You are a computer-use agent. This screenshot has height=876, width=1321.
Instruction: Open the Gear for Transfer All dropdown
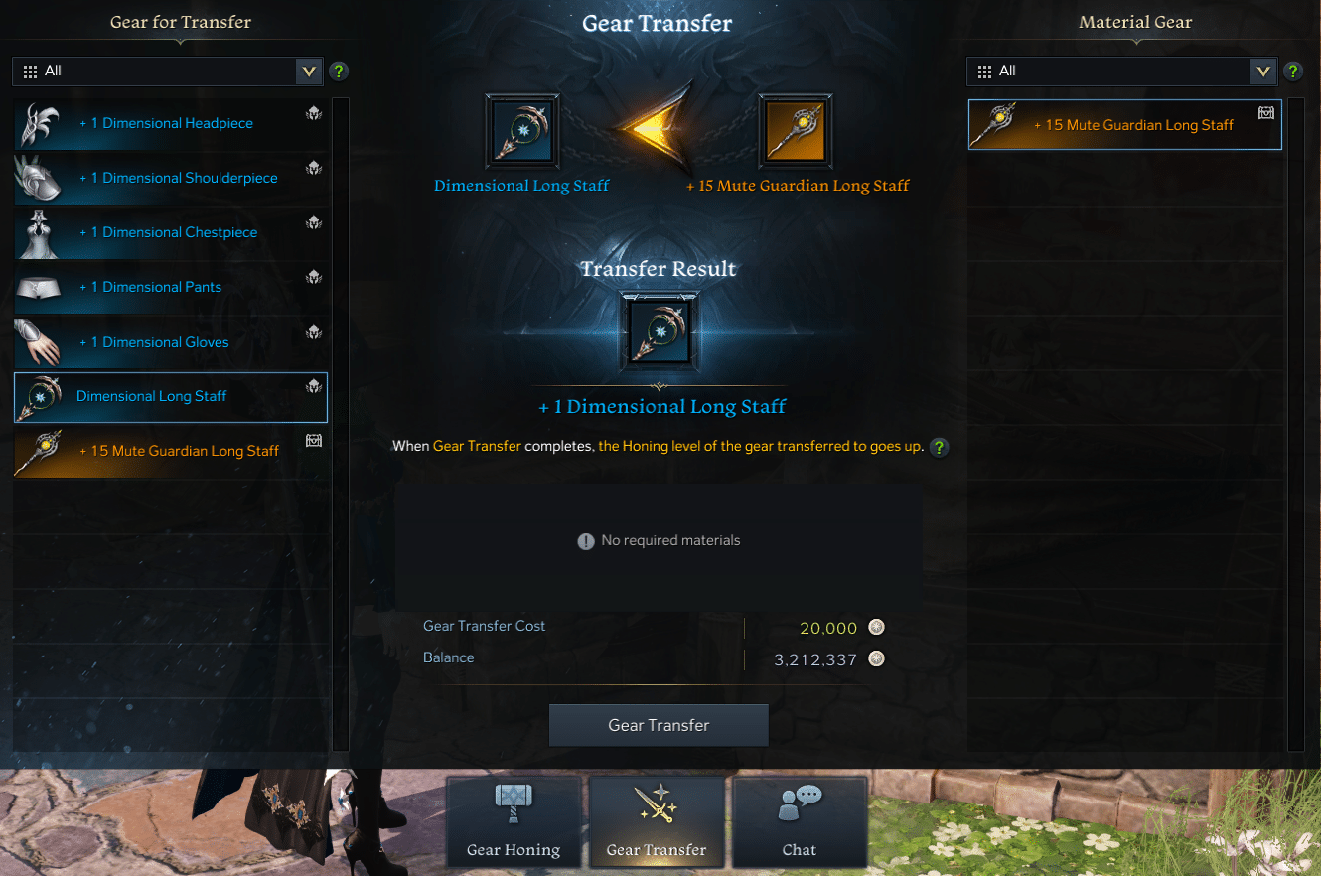coord(167,71)
